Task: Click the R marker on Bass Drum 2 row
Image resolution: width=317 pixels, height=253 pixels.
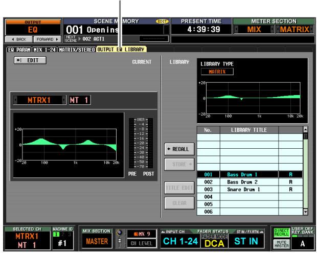Action: click(x=290, y=182)
